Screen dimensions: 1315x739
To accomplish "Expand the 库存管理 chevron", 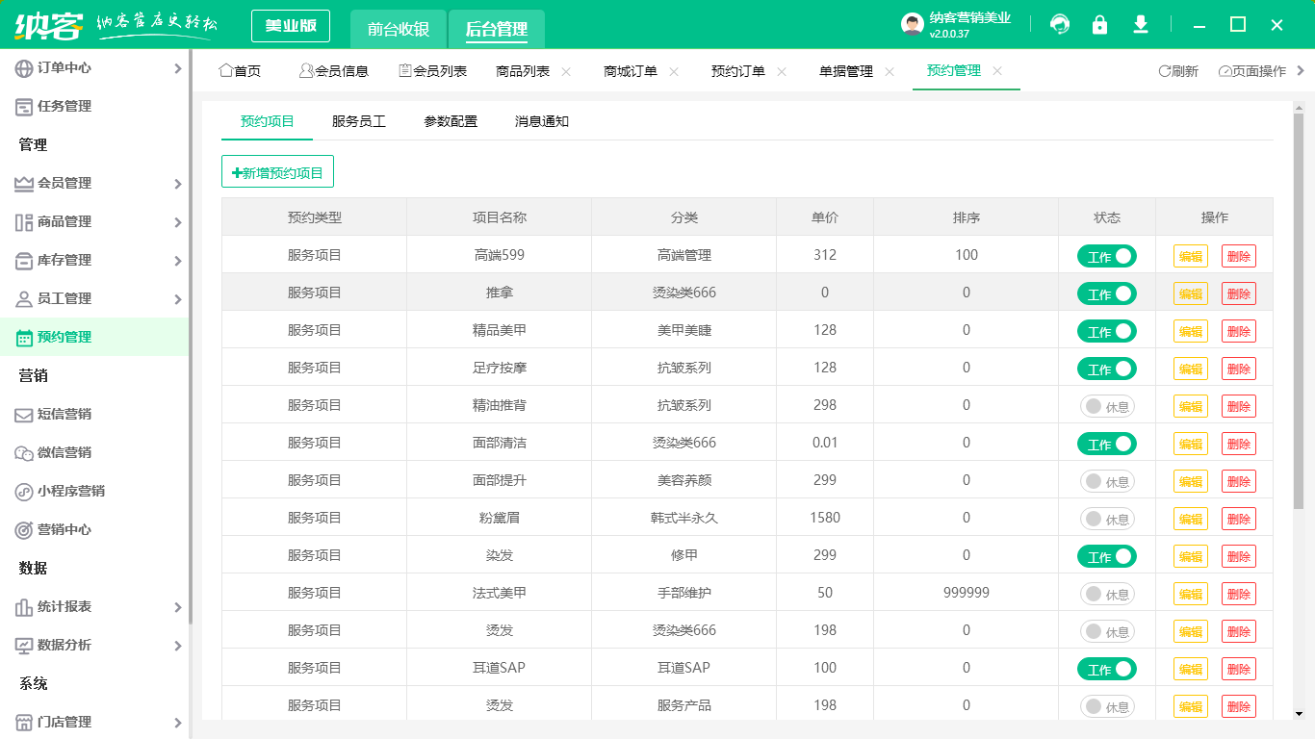I will coord(178,261).
